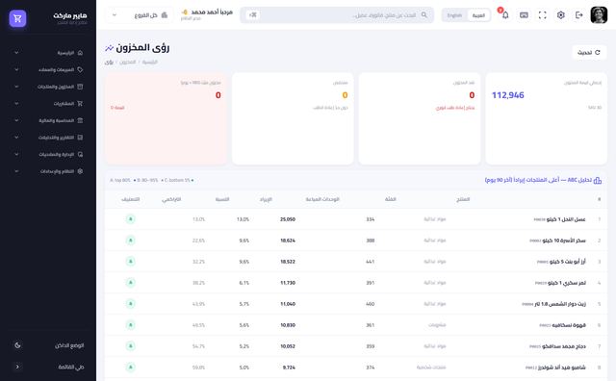Expand المحاسبة والمالية sidebar chevron

[x=16, y=120]
